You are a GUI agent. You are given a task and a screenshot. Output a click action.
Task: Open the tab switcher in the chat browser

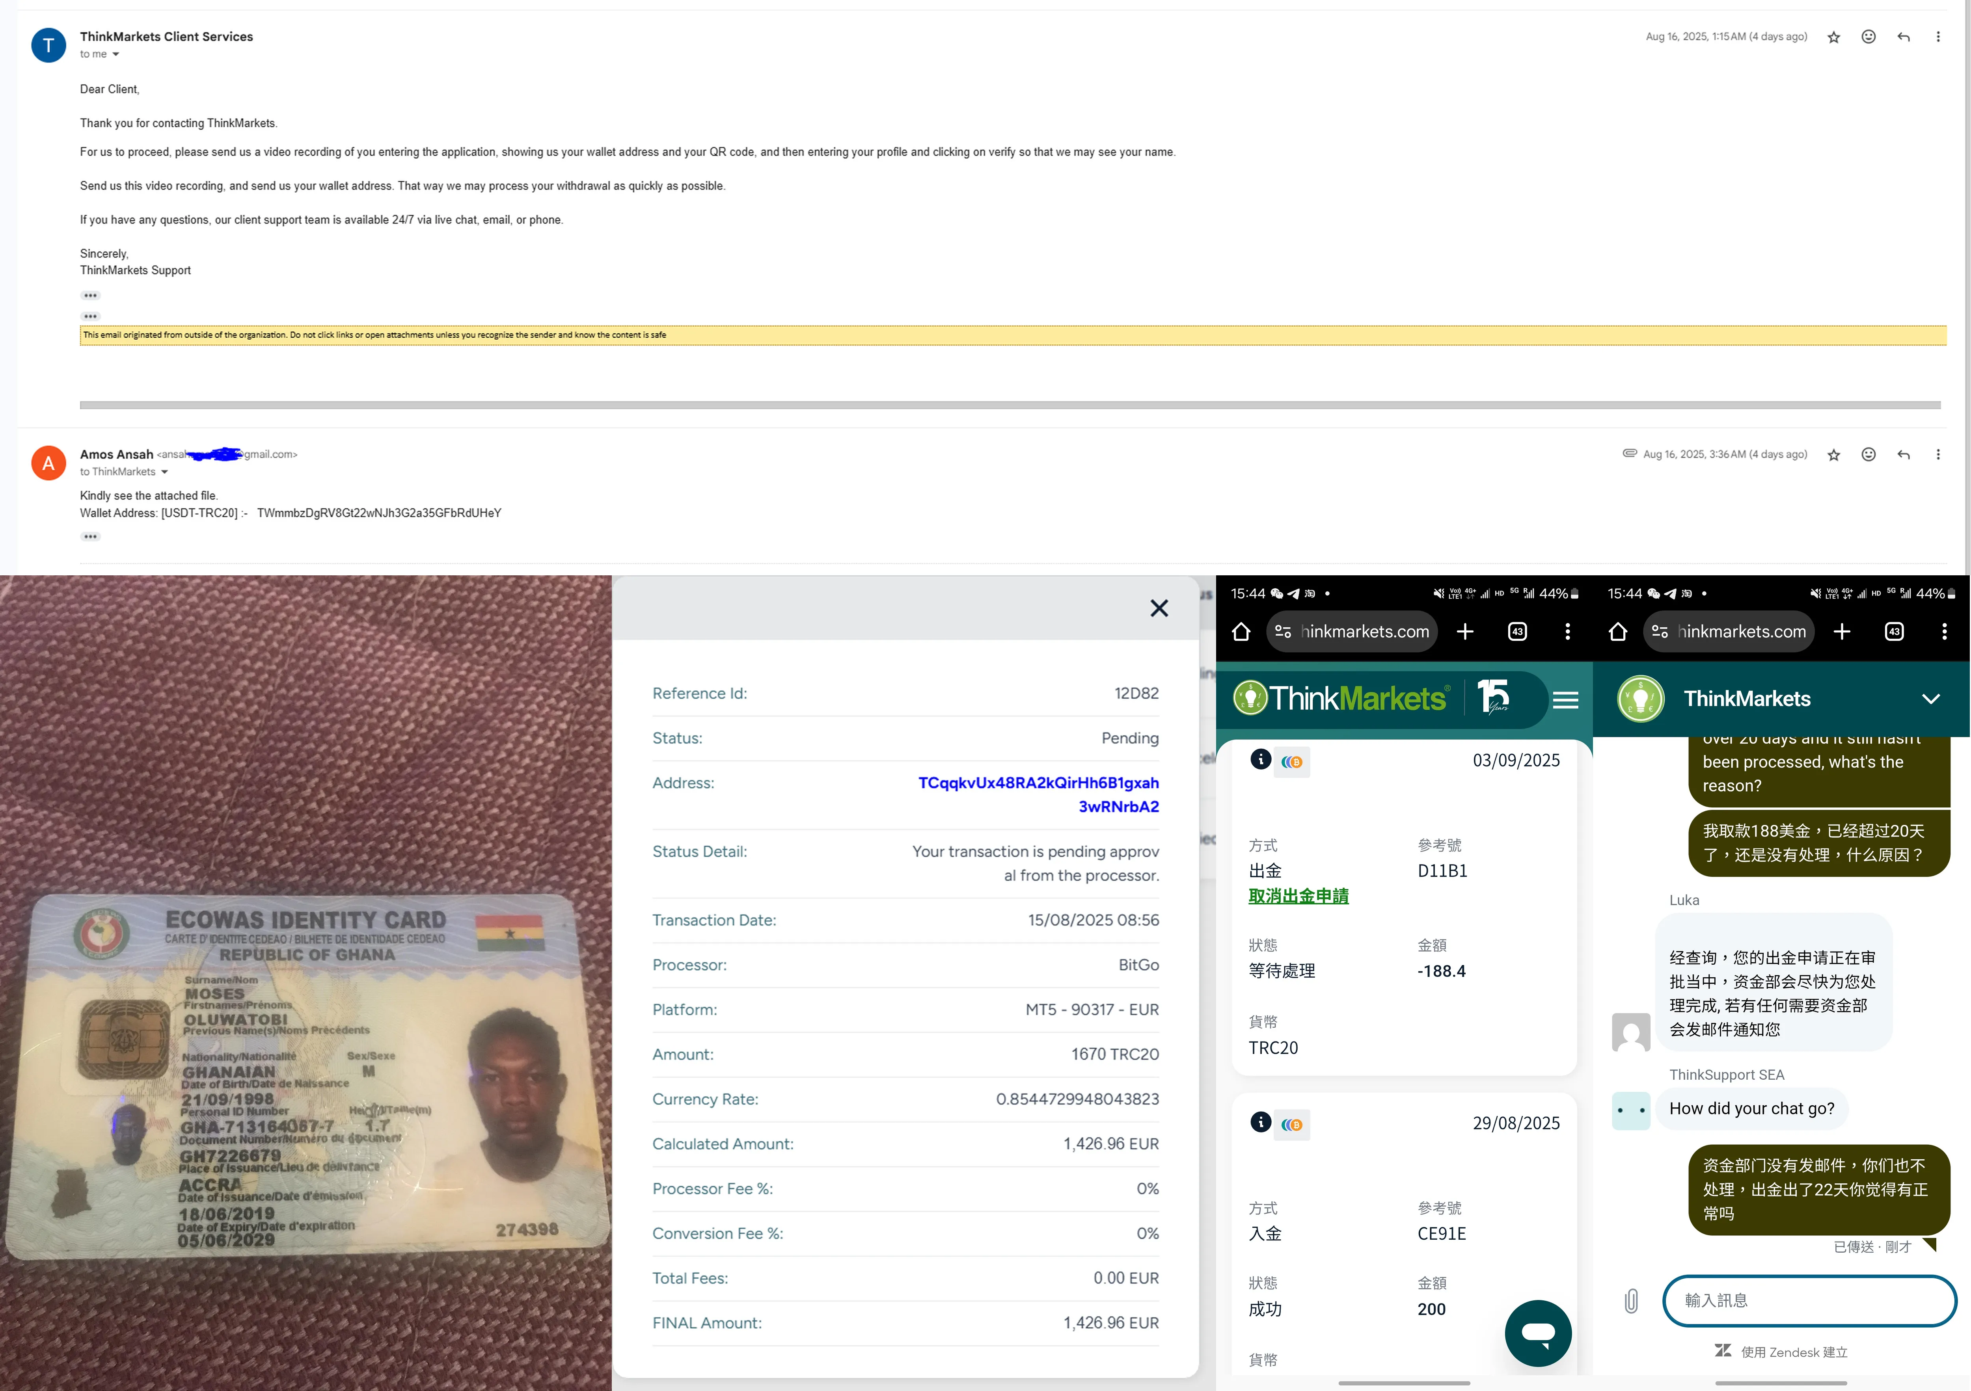(1894, 632)
